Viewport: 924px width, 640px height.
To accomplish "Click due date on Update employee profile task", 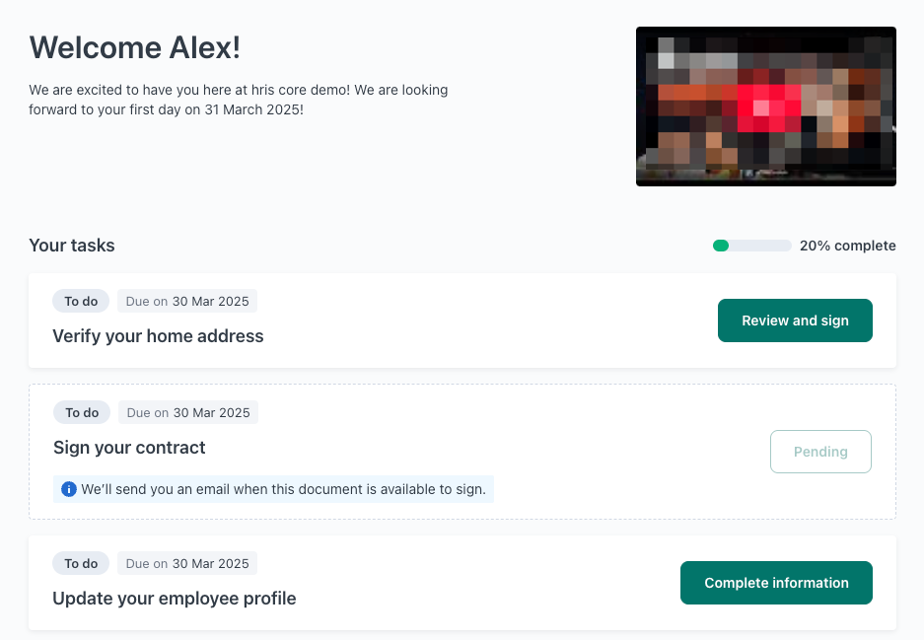I will point(187,563).
